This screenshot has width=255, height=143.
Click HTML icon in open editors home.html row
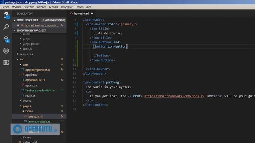click(22, 25)
